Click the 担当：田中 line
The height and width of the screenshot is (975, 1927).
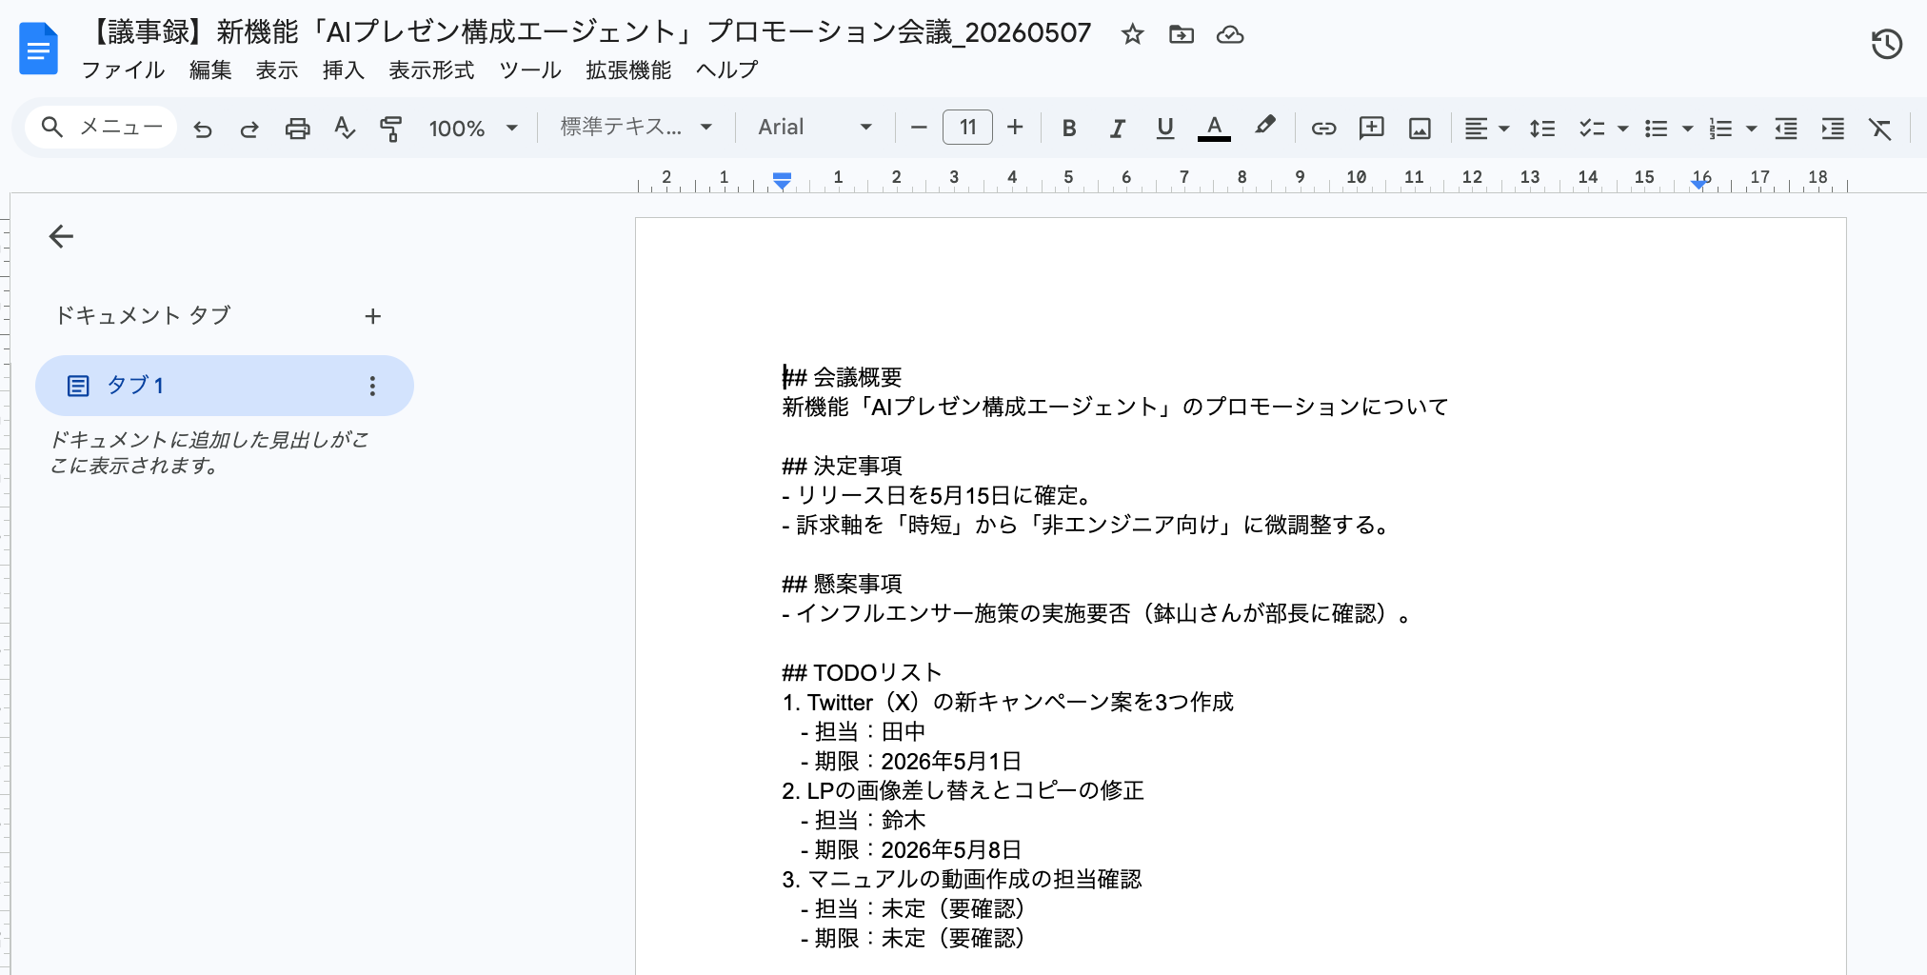[863, 731]
